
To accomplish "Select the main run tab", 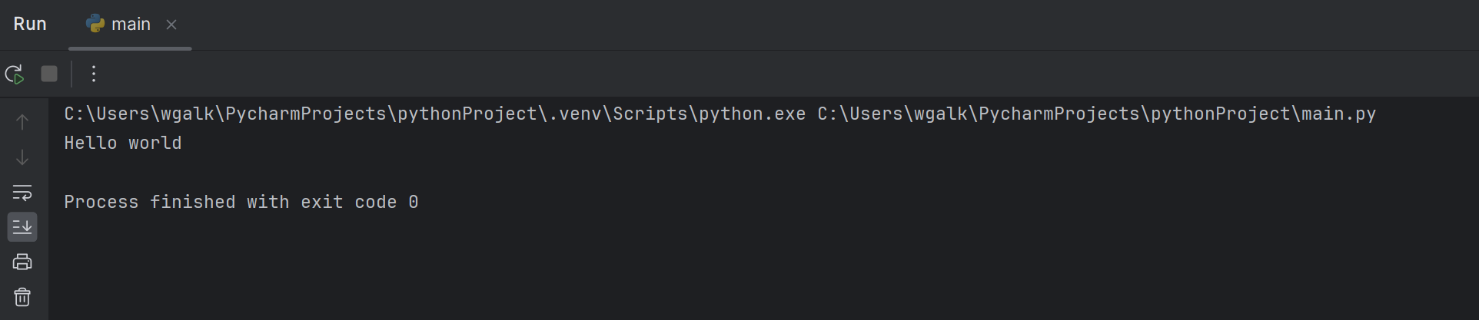I will coord(131,25).
